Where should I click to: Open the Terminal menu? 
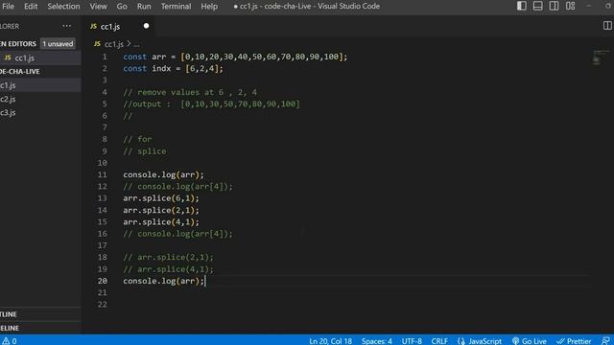[x=176, y=7]
